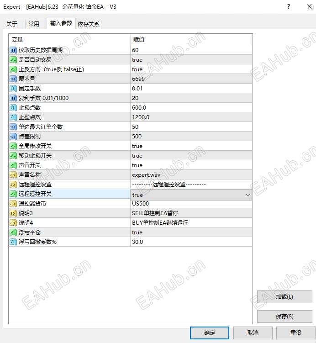Screen dimensions: 316x343
Task: Click the 变量 column header
Action: 69,40
